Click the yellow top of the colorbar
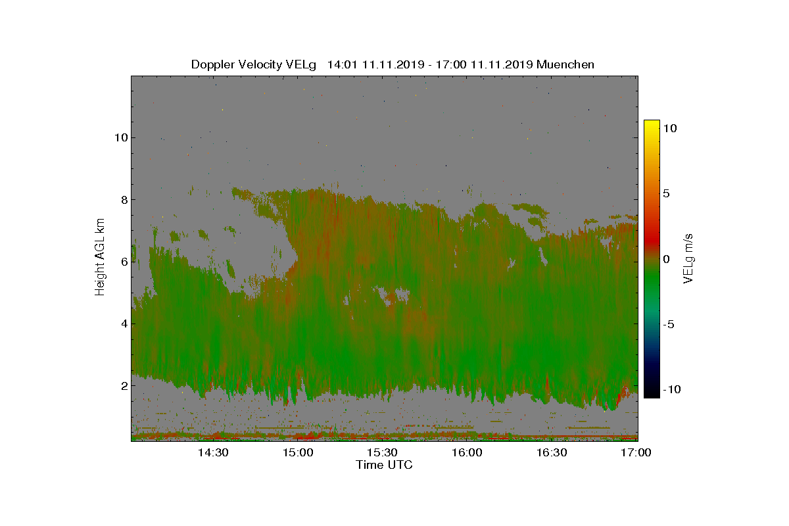 coord(652,126)
